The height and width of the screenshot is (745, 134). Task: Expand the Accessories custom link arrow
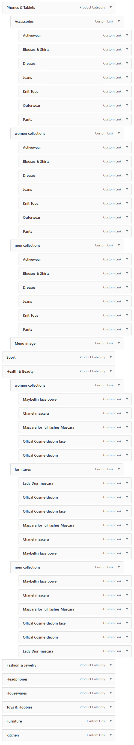pos(119,21)
